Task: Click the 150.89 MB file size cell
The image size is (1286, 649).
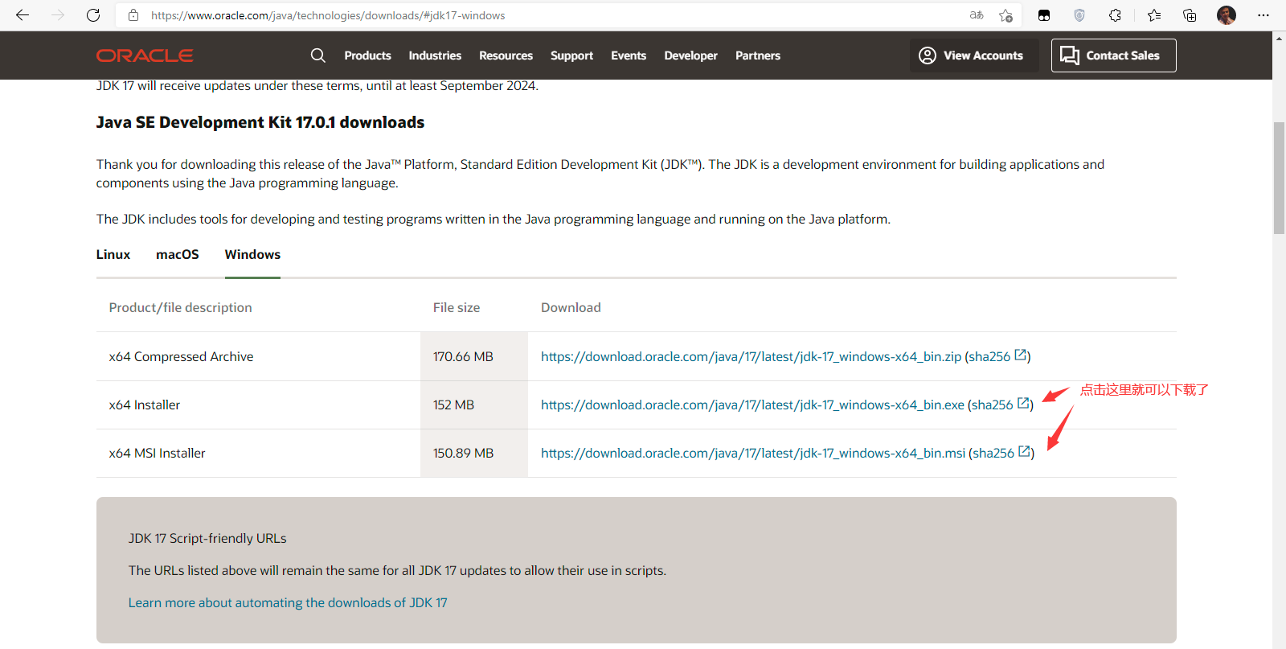Action: click(x=474, y=453)
